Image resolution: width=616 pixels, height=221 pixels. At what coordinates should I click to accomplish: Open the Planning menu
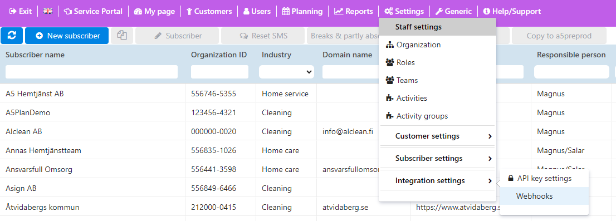coord(302,11)
